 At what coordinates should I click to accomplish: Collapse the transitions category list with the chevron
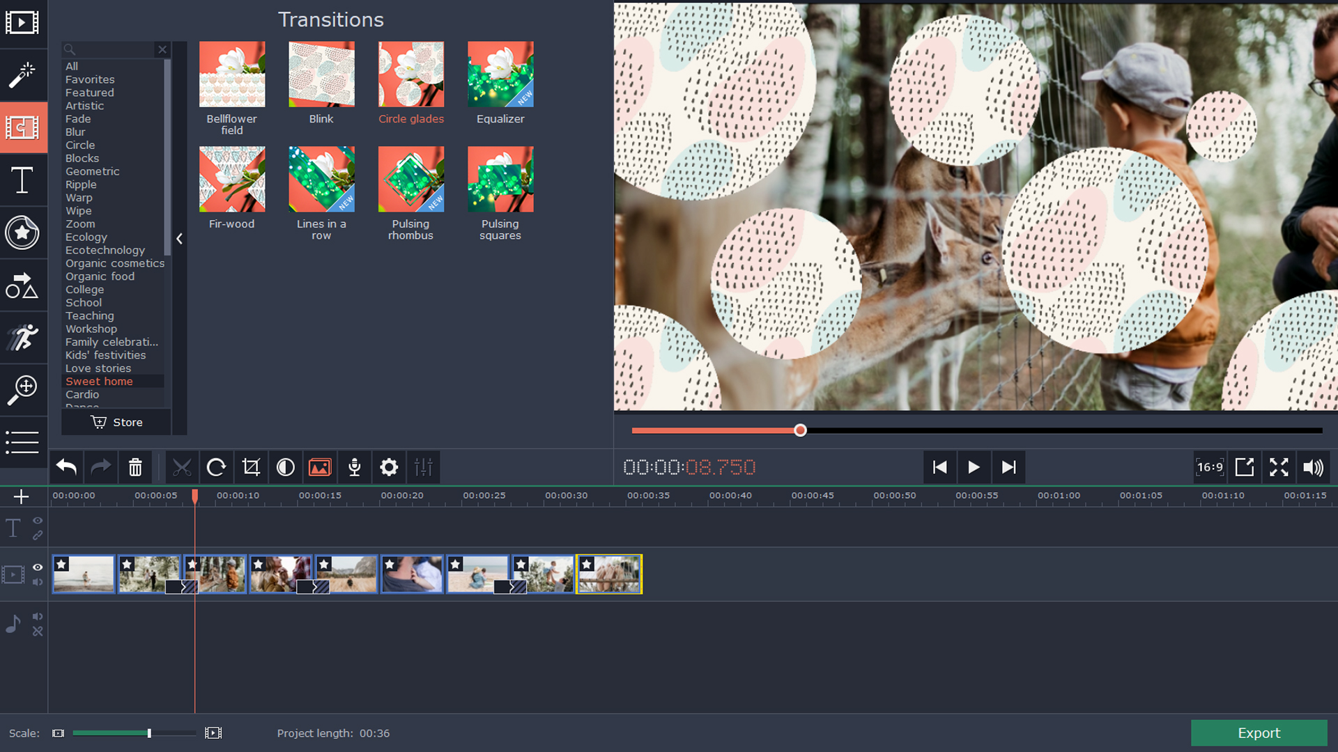coord(179,239)
